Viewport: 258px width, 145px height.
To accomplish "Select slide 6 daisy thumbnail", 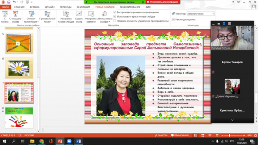I will click(19, 68).
